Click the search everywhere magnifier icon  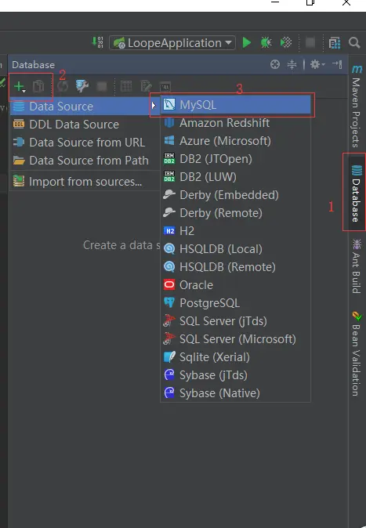pos(354,43)
